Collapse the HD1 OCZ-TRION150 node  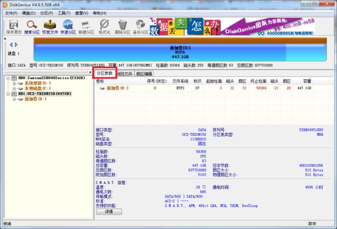8,94
